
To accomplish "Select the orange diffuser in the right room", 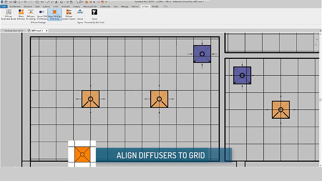I will pyautogui.click(x=281, y=110).
